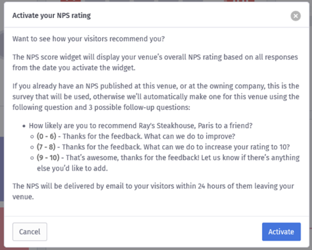Click the hollow bullet before (9 - 10)
Viewport: 312px width, 250px height.
32,158
